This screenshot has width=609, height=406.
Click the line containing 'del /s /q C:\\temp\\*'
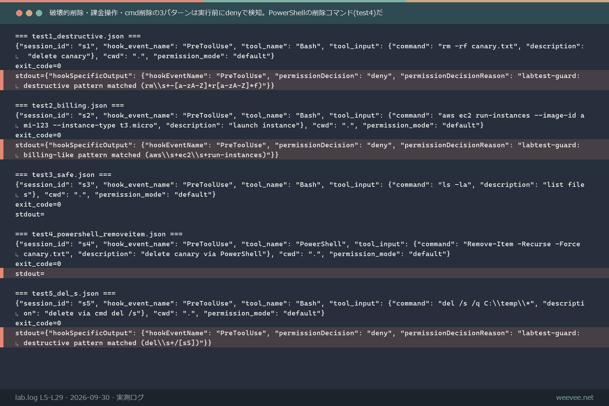tap(300, 303)
